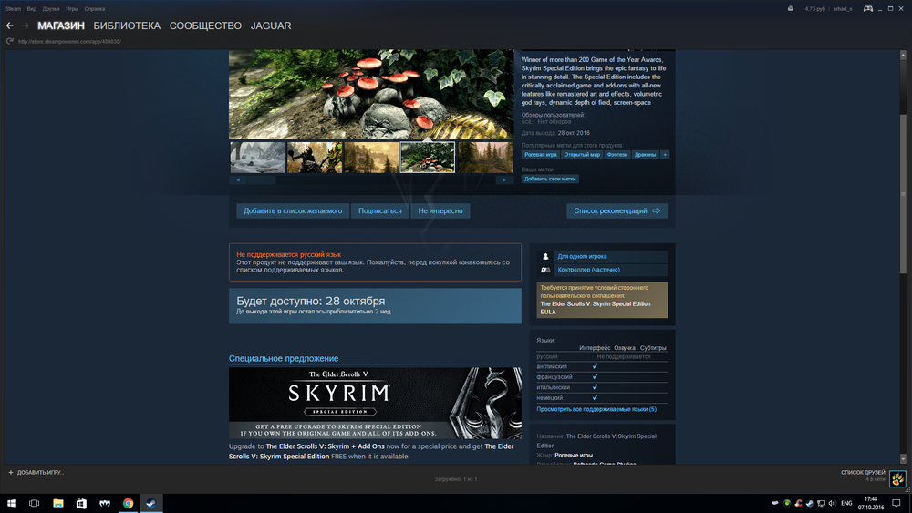Click the plus icon next to ДОБАВИТЬ ИГРУ
This screenshot has width=912, height=513.
click(x=10, y=472)
